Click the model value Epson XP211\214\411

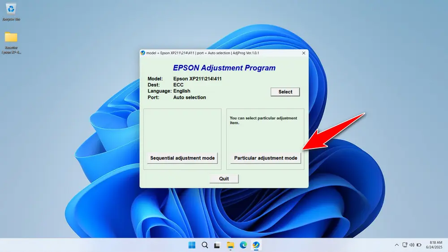coord(198,78)
